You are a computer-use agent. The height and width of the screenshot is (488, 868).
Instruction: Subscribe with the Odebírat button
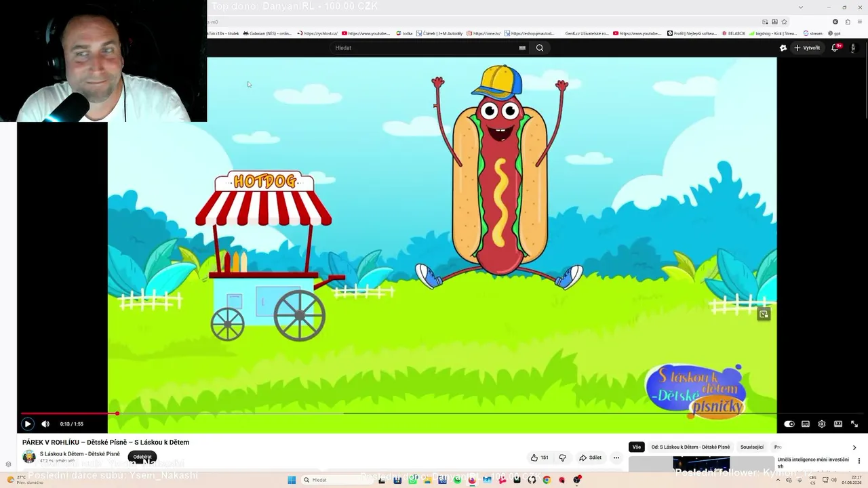(142, 457)
